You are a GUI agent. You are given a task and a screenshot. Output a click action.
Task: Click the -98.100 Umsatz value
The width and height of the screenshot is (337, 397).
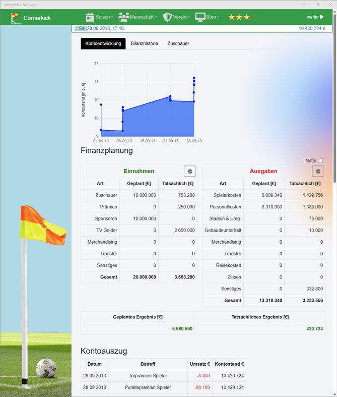pos(202,387)
